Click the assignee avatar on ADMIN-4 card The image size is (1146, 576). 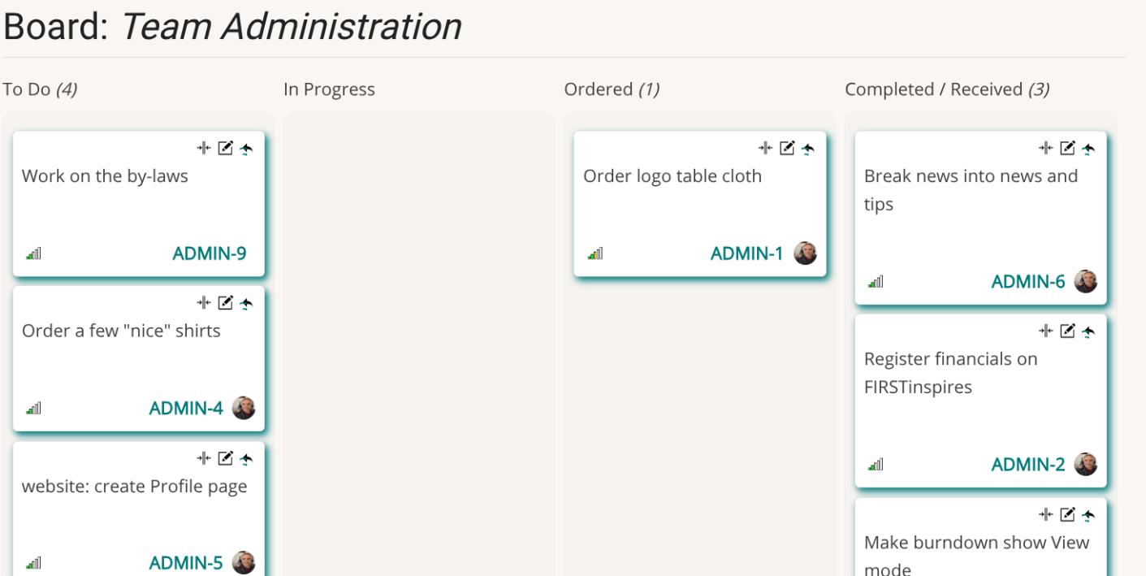tap(244, 408)
